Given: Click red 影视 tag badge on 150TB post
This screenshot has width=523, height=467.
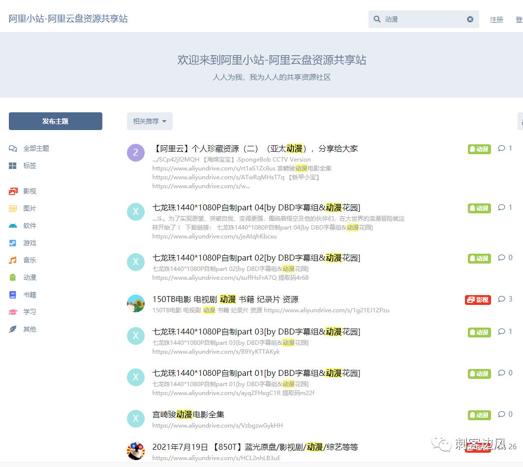Looking at the screenshot, I should pos(478,300).
